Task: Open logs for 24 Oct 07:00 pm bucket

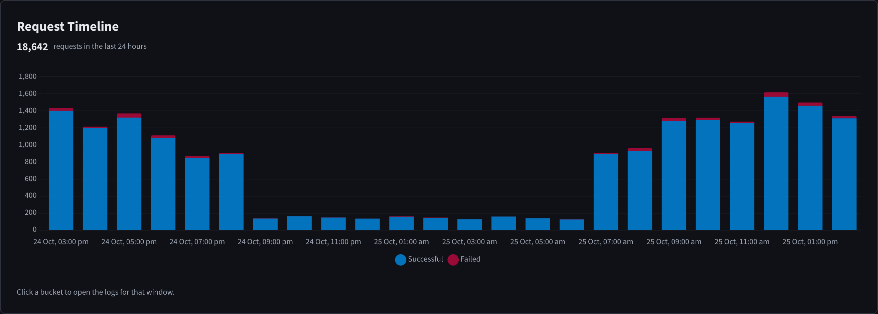Action: coord(197,193)
